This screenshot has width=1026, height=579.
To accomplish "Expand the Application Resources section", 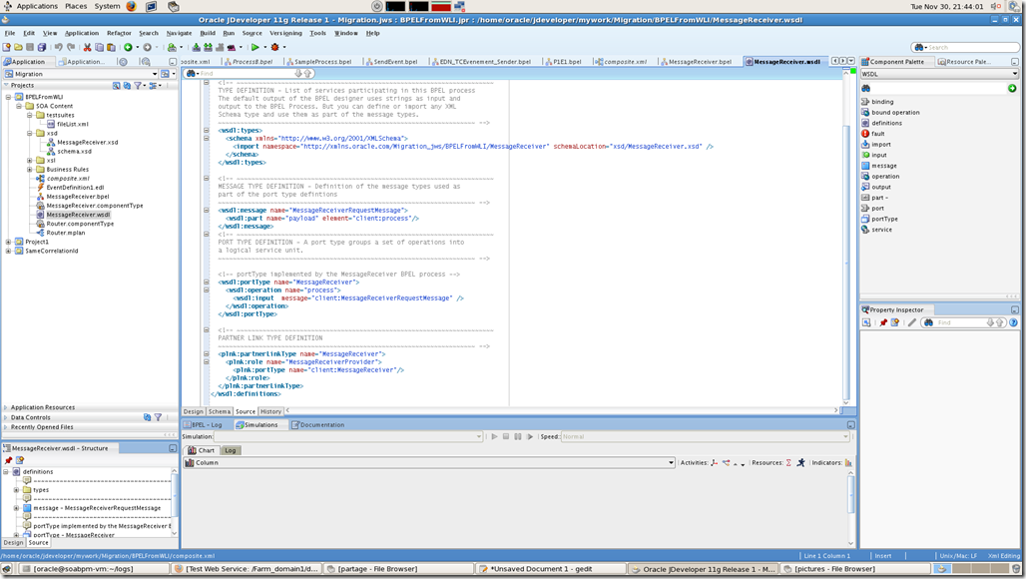I will point(6,407).
